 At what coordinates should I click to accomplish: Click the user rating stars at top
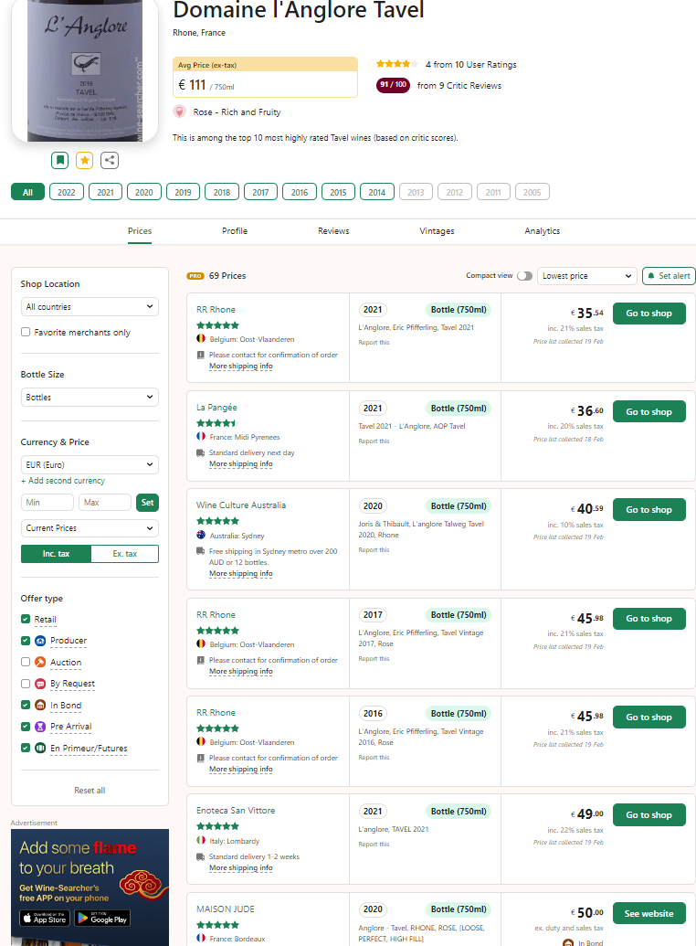[x=396, y=64]
